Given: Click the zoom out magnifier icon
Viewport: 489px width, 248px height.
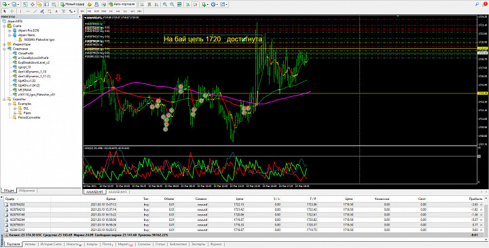Looking at the screenshot, I should tap(172, 4).
